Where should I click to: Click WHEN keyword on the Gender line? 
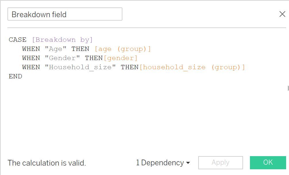pos(31,58)
